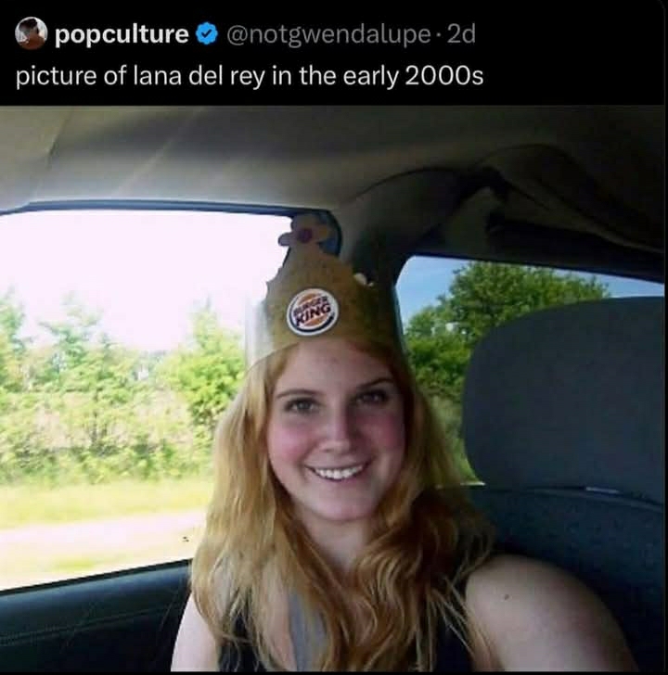Click the bare shoulder in the photo
This screenshot has height=675, width=668.
[543, 611]
